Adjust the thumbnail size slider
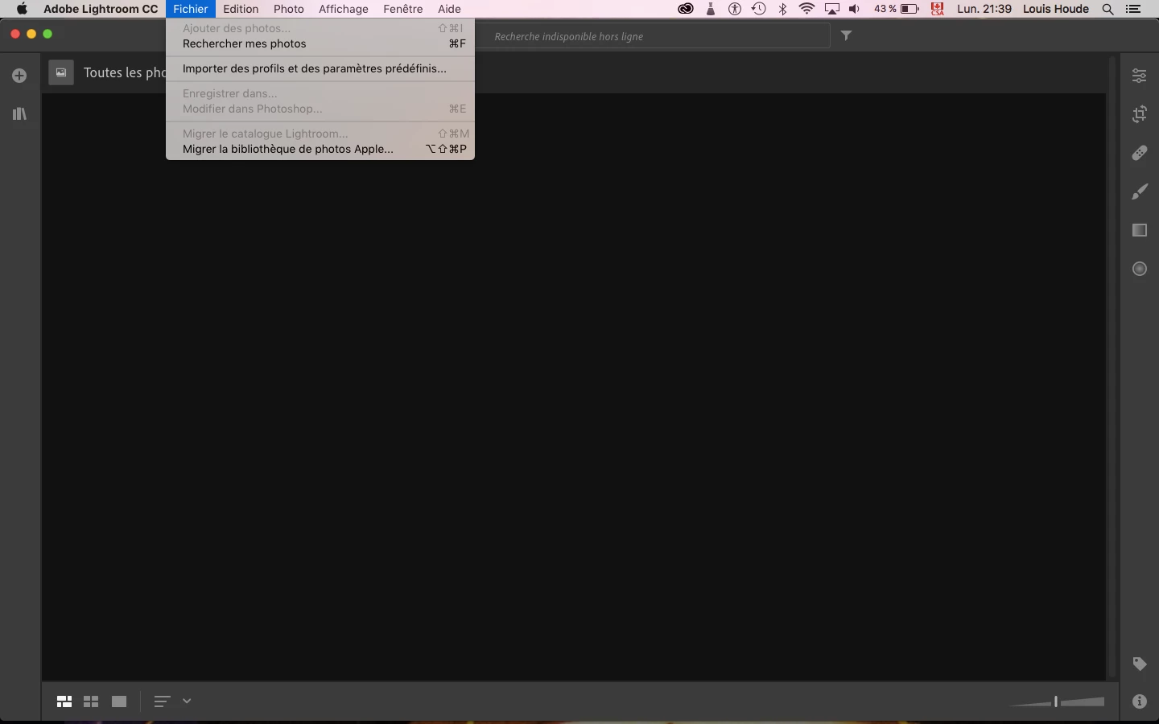Screen dimensions: 1159x724 [1057, 702]
